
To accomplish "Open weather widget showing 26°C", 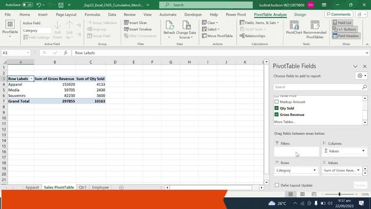I will [277, 203].
